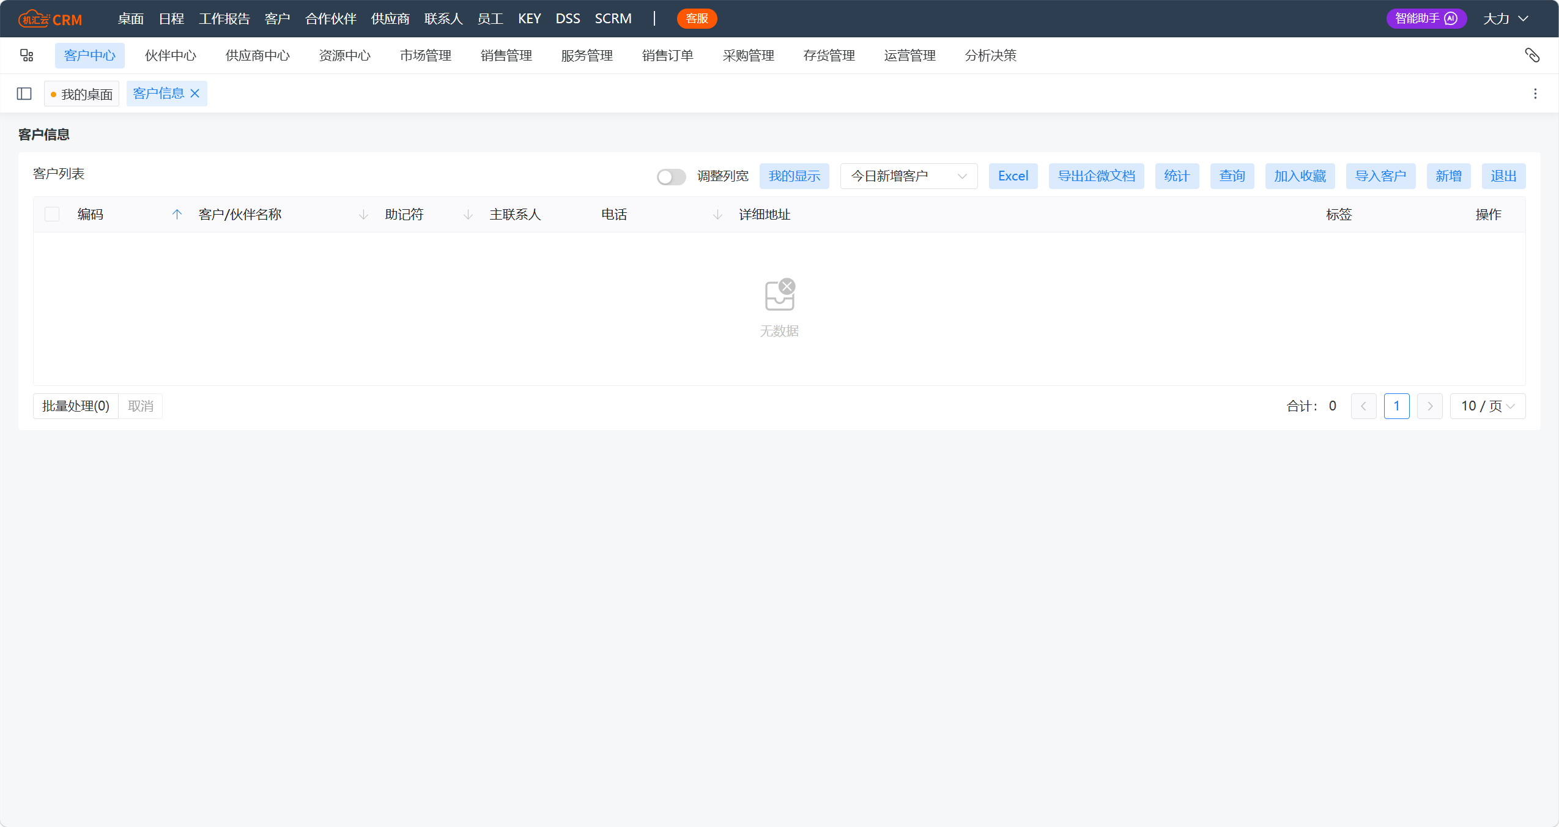Go to previous page arrow
The image size is (1559, 827).
point(1363,406)
